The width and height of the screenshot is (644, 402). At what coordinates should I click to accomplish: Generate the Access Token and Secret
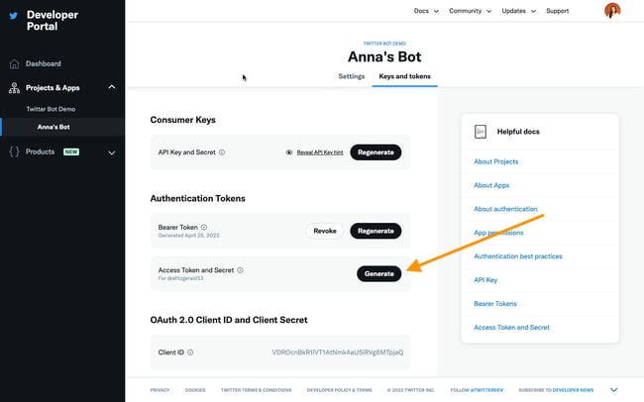point(378,273)
